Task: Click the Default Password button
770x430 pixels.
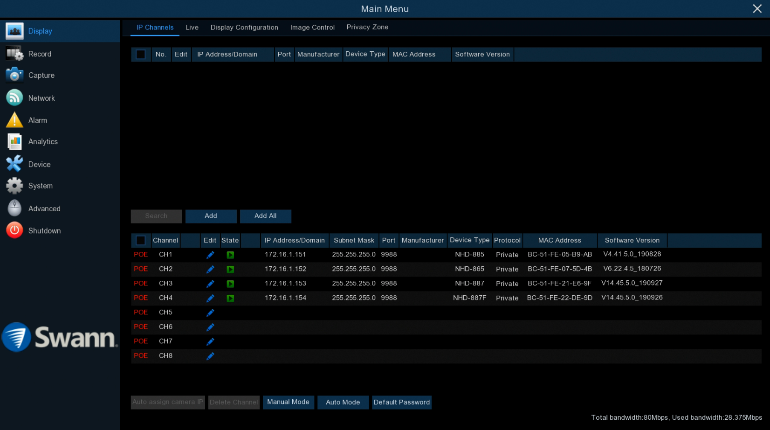Action: point(401,402)
